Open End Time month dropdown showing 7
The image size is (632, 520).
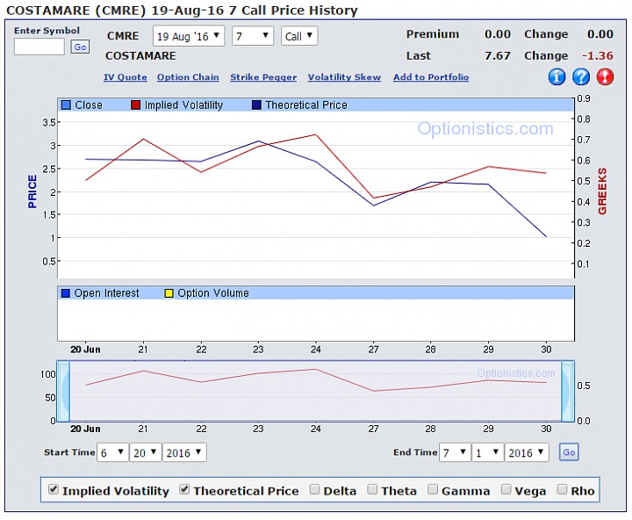point(455,452)
